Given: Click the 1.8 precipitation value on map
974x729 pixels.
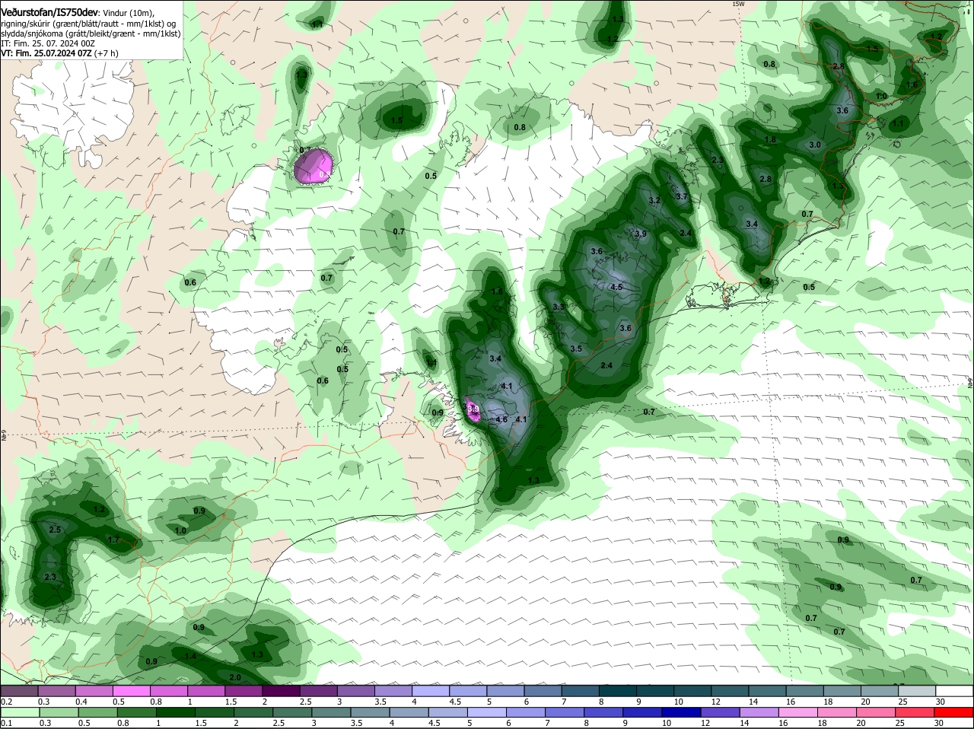Looking at the screenshot, I should tap(770, 140).
